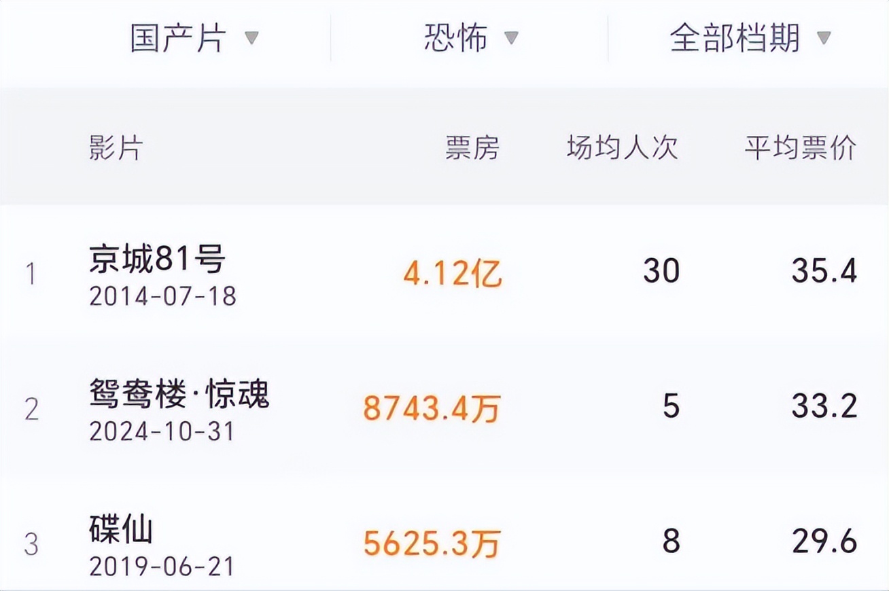Sort by the 票房 column header
Image resolution: width=889 pixels, height=591 pixels.
click(472, 148)
